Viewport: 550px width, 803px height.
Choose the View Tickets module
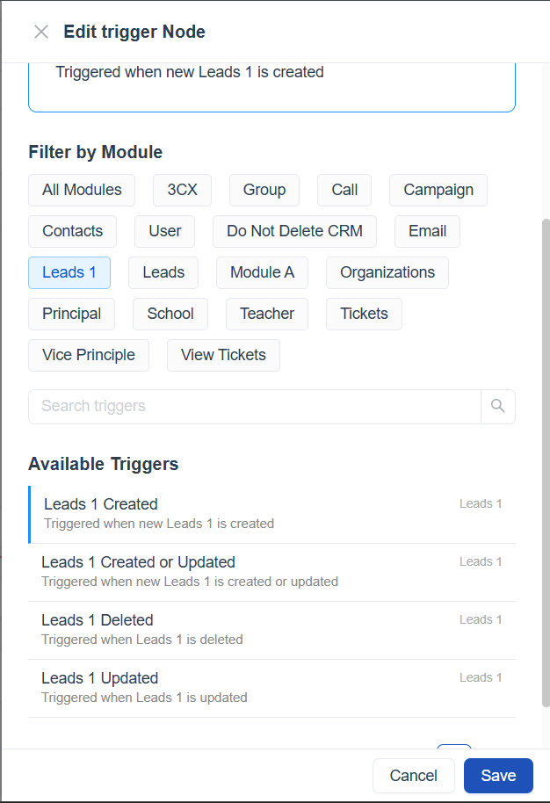(223, 355)
